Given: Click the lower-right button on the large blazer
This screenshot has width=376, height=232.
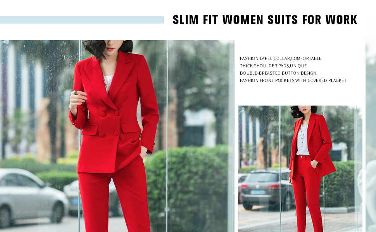Looking at the screenshot, I should [116, 133].
